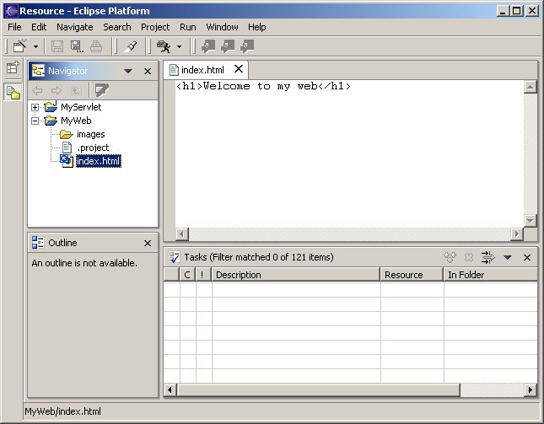This screenshot has width=544, height=424.
Task: Select the Resource perspective icon in sidebar
Action: pos(13,93)
